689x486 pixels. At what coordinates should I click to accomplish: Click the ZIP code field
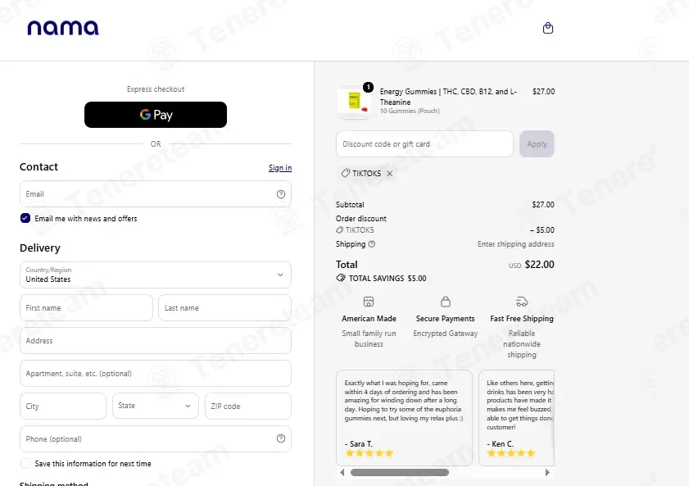(x=248, y=406)
